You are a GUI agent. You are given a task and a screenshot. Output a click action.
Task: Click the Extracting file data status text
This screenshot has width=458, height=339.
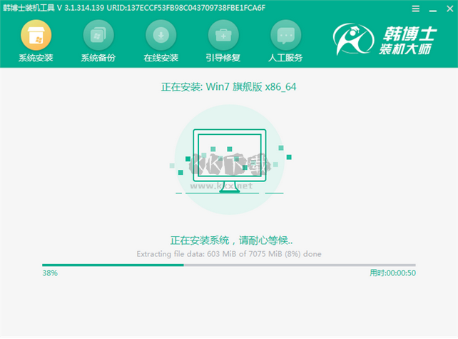229,254
